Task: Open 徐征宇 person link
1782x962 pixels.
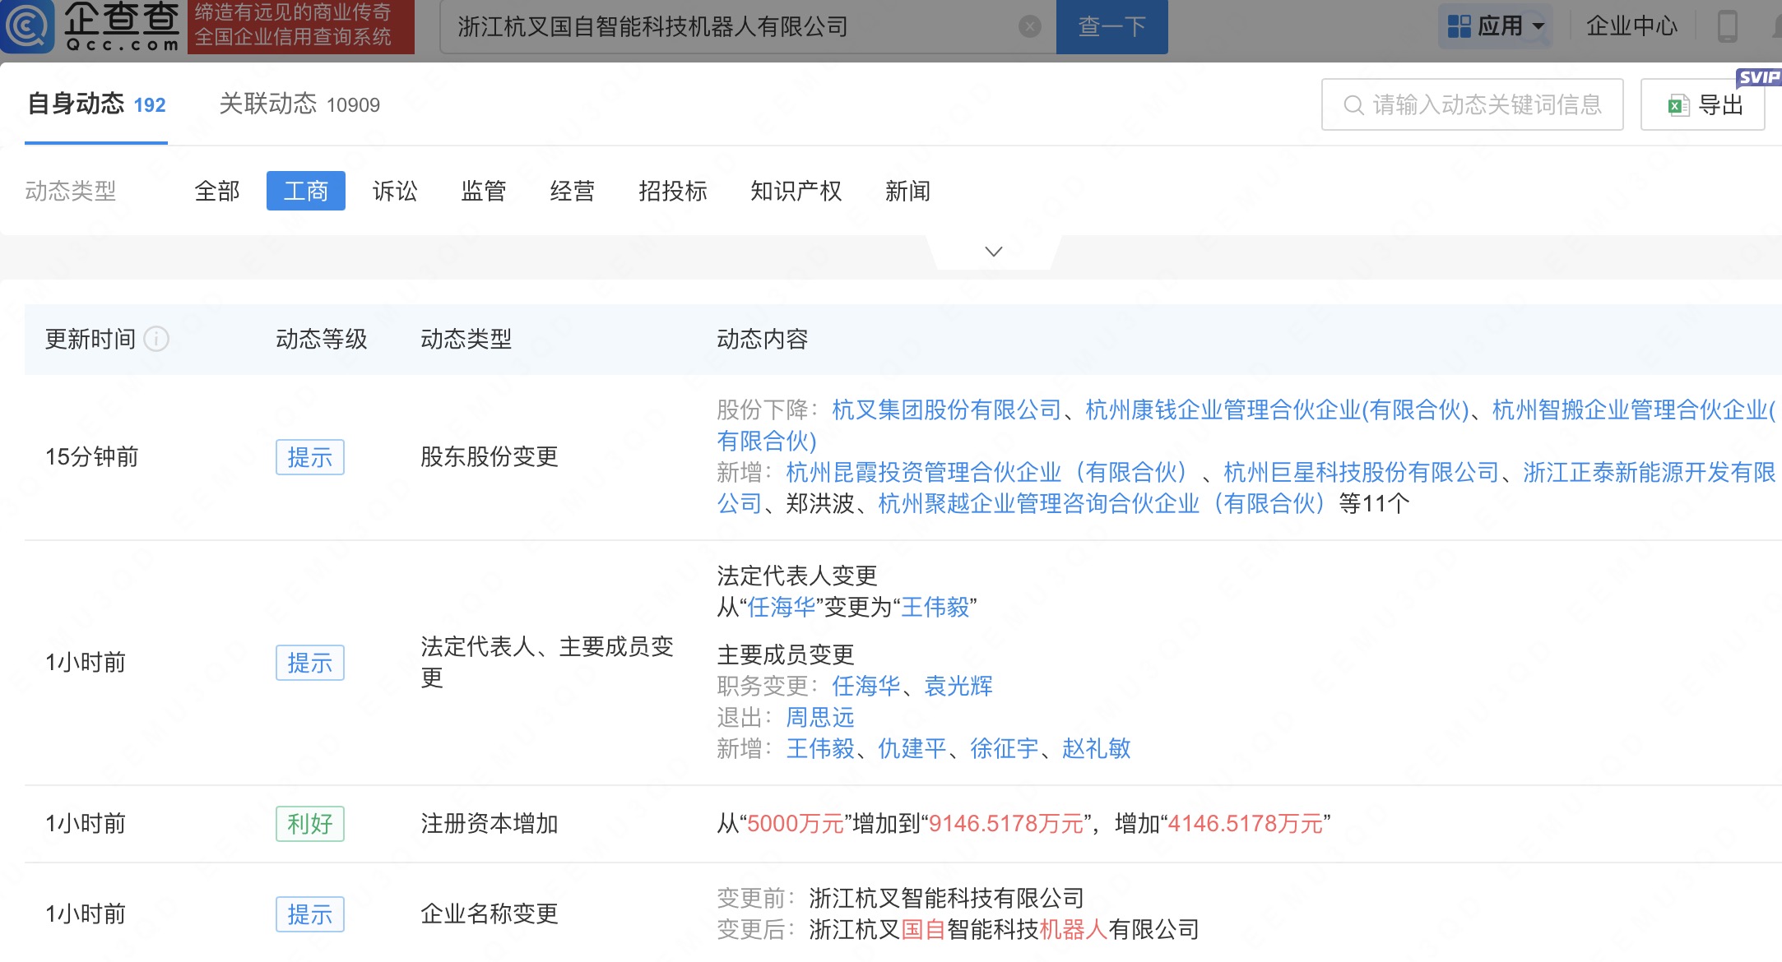Action: tap(1005, 748)
